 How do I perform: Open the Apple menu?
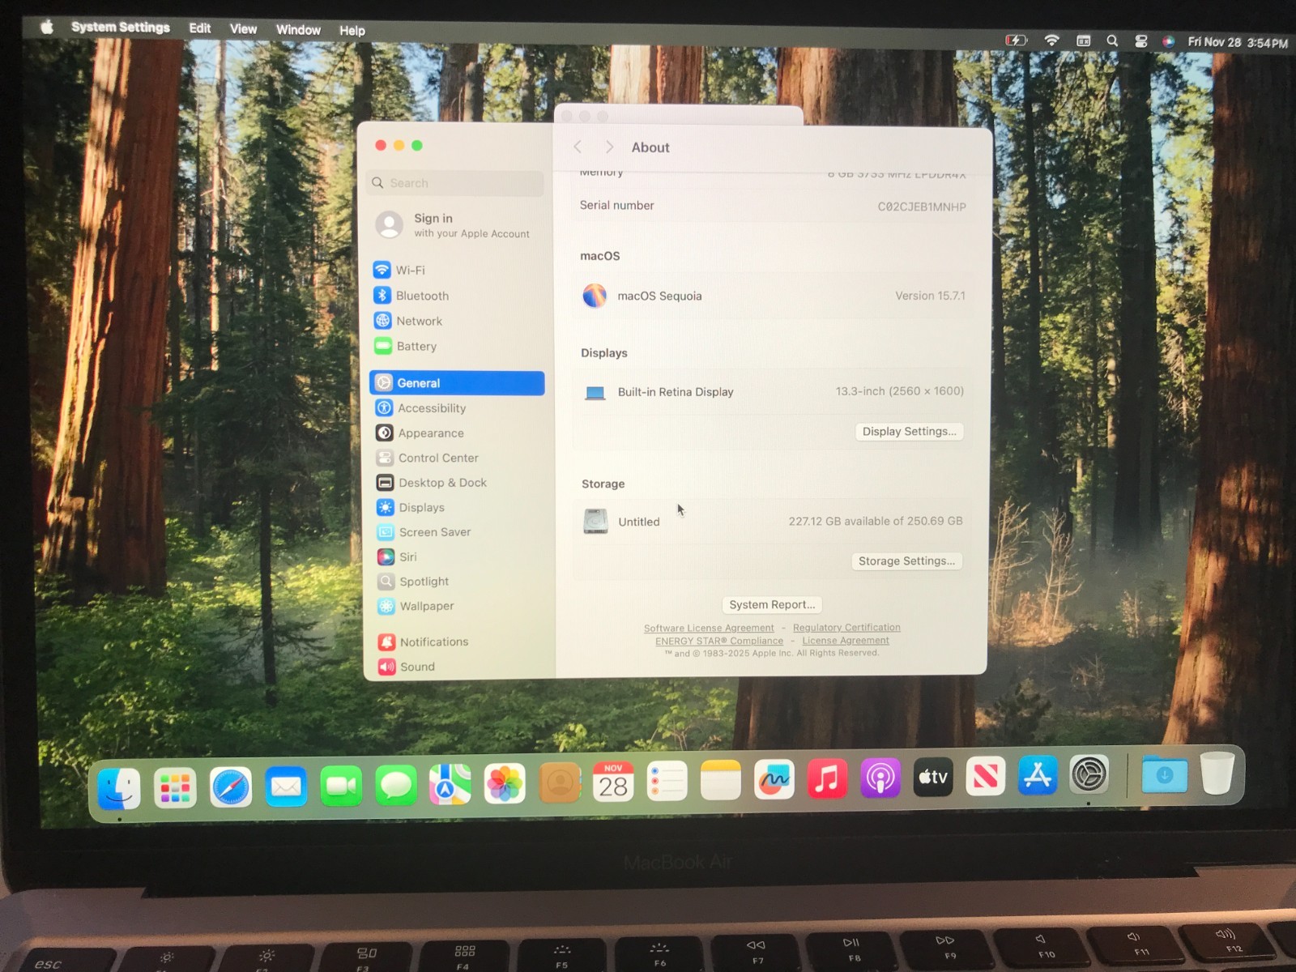click(47, 27)
